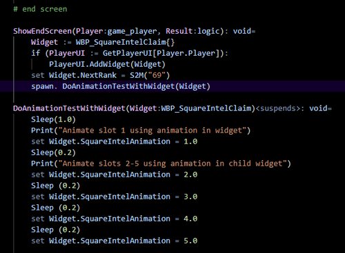Click the "Sleep(0.2)" line without a space
Image resolution: width=345 pixels, height=253 pixels.
coord(53,153)
